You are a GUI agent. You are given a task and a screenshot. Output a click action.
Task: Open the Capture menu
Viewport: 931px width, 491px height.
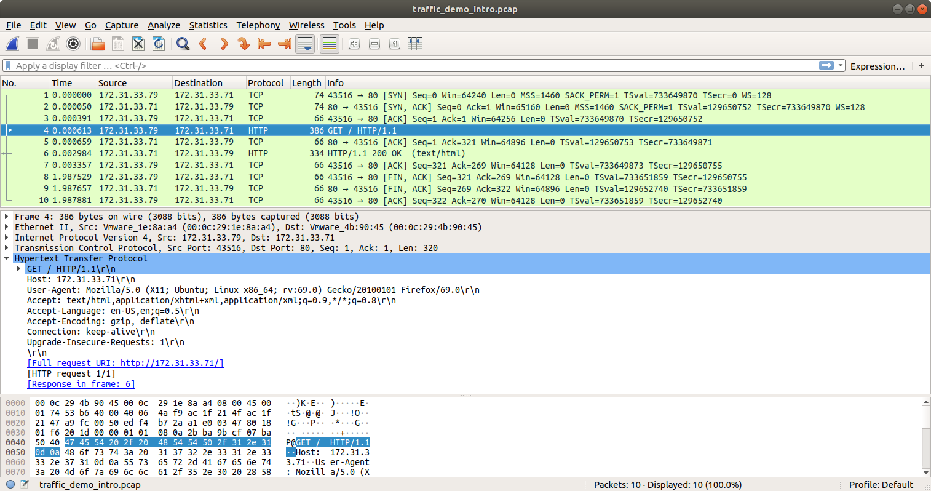pyautogui.click(x=122, y=25)
